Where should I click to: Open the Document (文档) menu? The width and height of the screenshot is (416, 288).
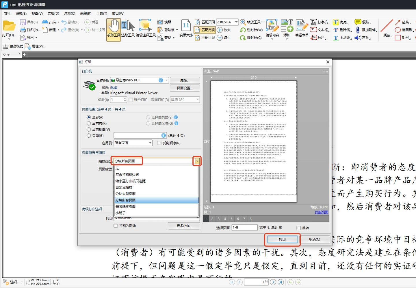(x=53, y=14)
